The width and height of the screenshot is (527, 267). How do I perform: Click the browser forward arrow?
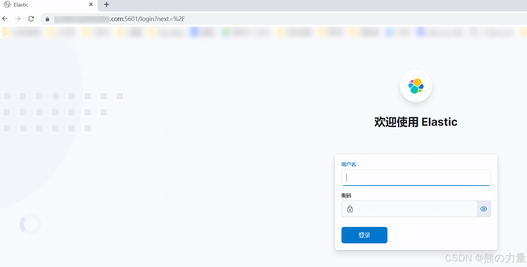(x=18, y=19)
